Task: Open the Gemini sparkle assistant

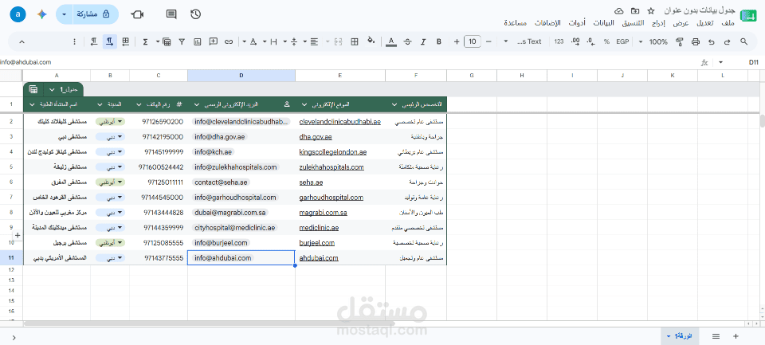Action: coord(41,14)
